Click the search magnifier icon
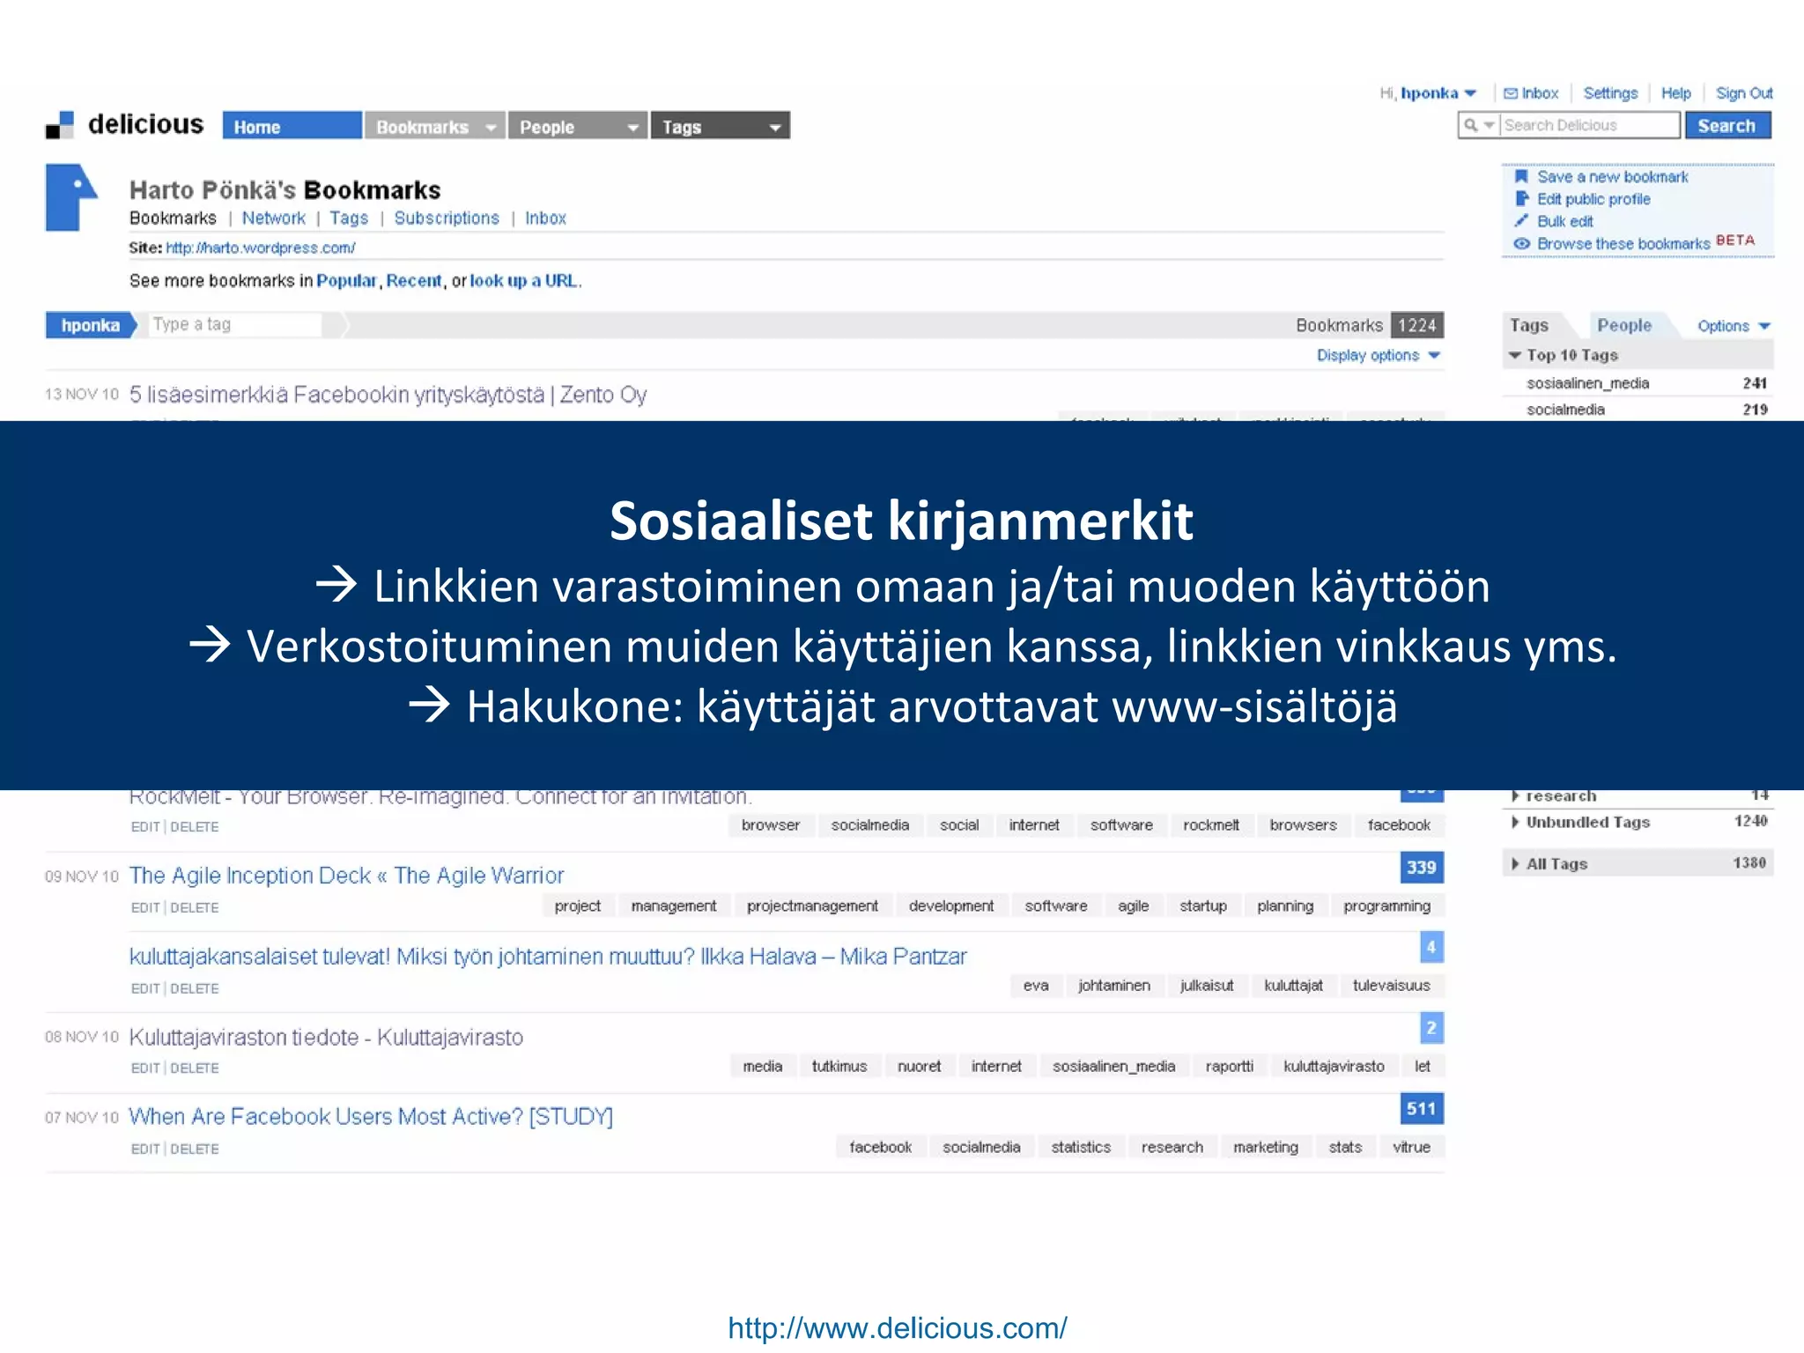 1470,126
